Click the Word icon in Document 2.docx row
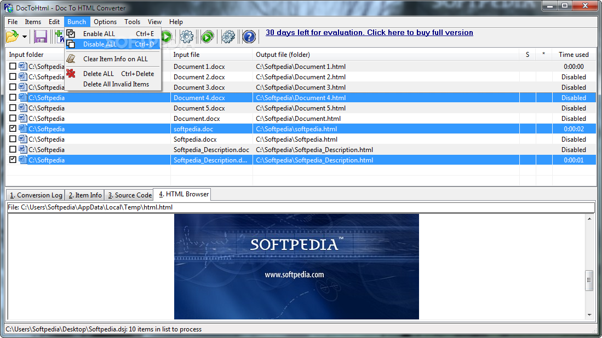The height and width of the screenshot is (338, 602). click(22, 77)
